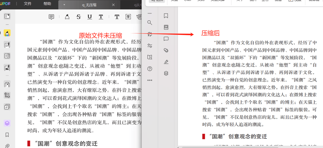The image size is (323, 148).
Task: Apply the strikethrough annotation tool
Action: (x=78, y=17)
